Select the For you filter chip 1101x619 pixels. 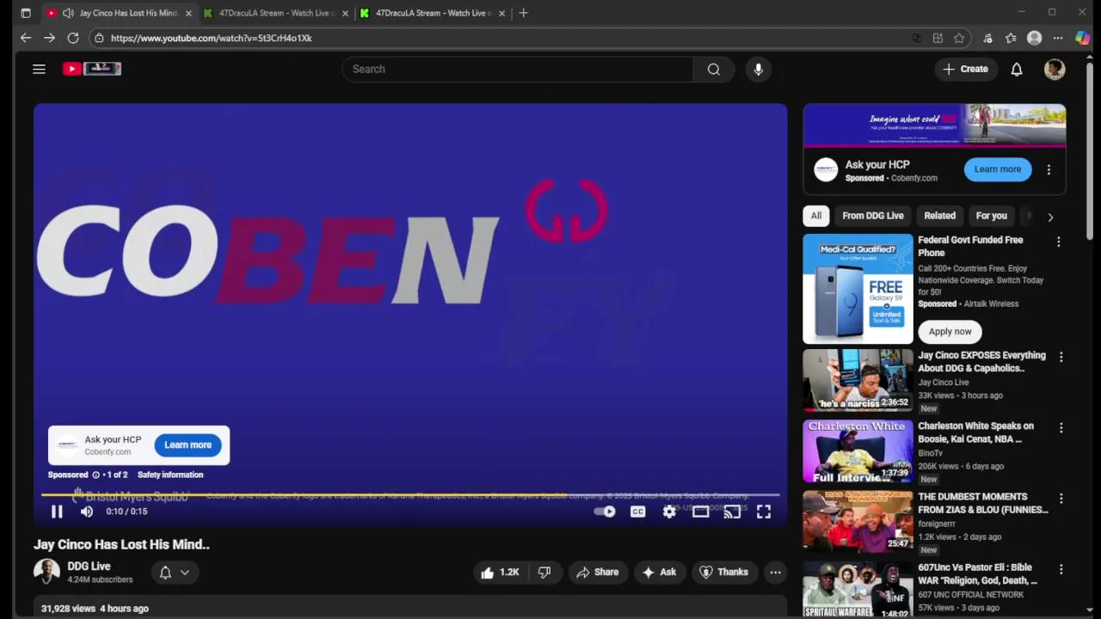tap(991, 216)
